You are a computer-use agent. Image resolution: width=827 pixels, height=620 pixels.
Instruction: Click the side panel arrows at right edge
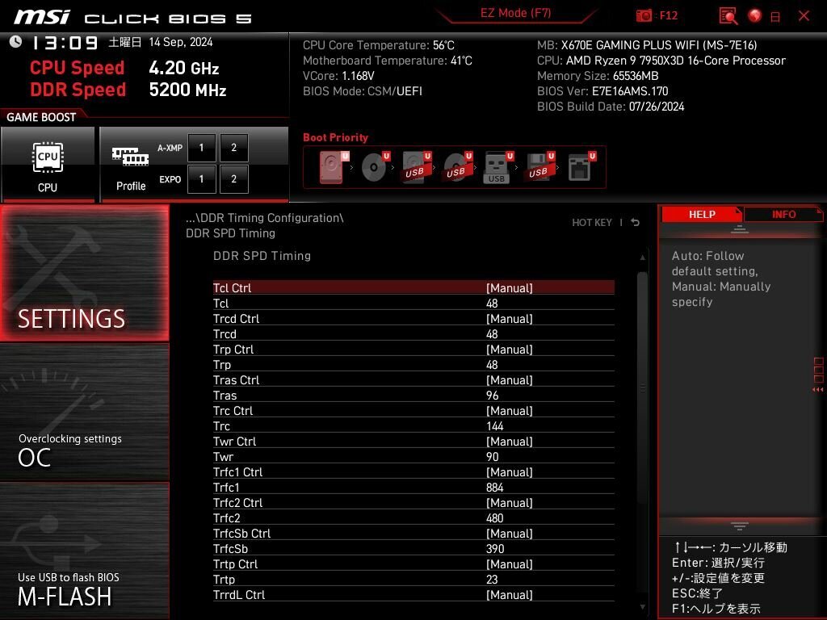click(x=818, y=390)
